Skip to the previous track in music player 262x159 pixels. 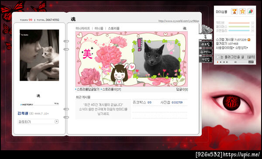tap(224, 62)
